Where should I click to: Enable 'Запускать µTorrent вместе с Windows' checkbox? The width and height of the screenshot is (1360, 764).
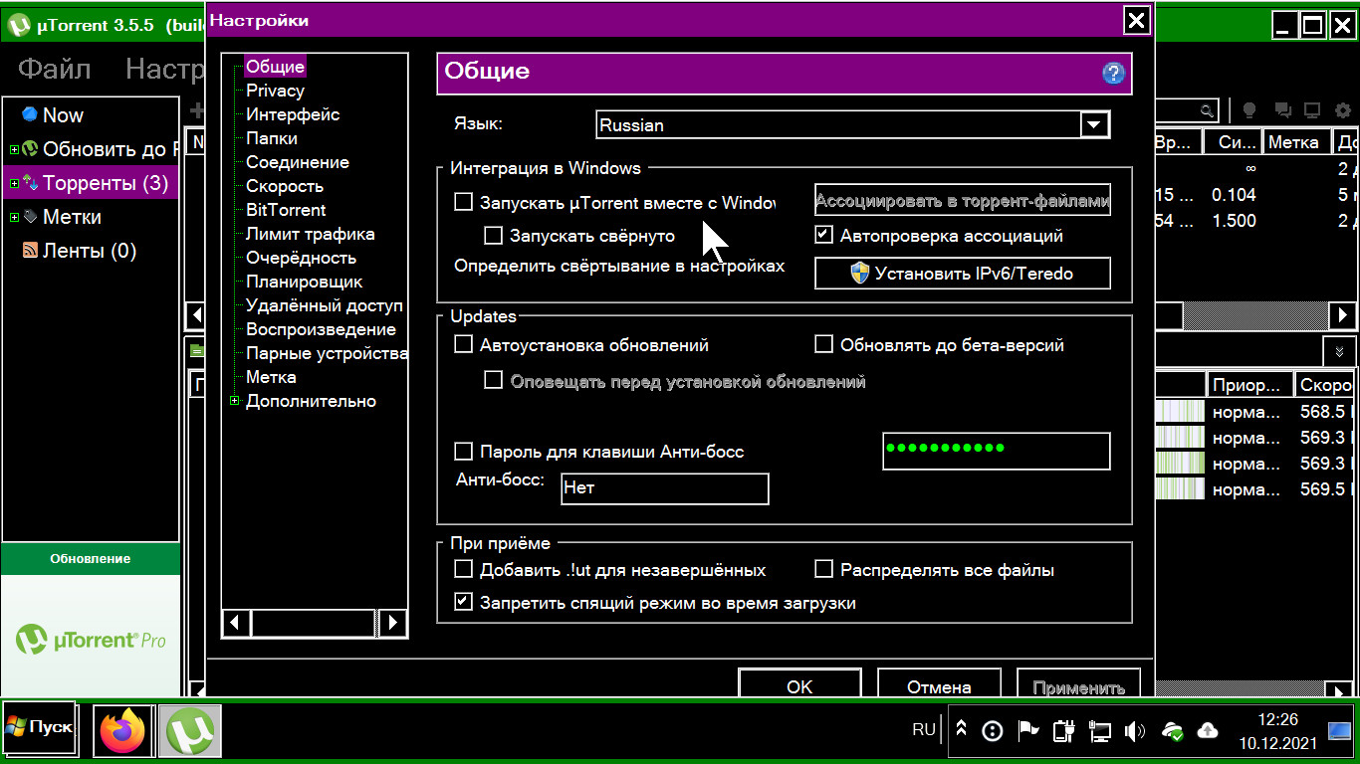(464, 203)
